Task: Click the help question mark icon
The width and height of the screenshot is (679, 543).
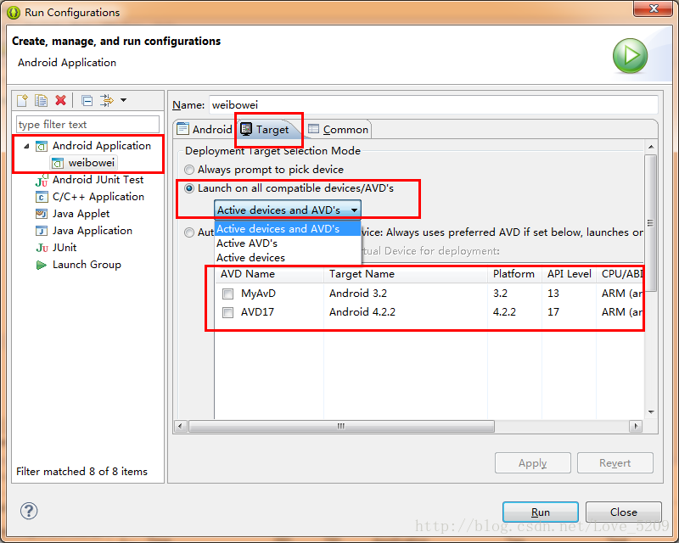Action: point(29,511)
